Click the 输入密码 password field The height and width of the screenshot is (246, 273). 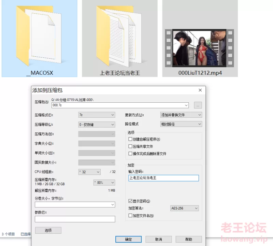pos(163,178)
